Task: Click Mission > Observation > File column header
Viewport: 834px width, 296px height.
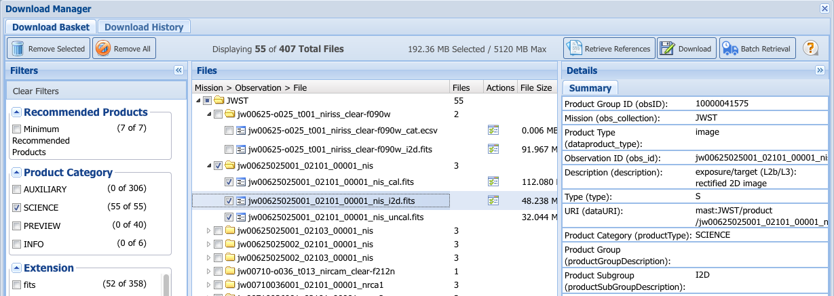Action: click(x=321, y=87)
